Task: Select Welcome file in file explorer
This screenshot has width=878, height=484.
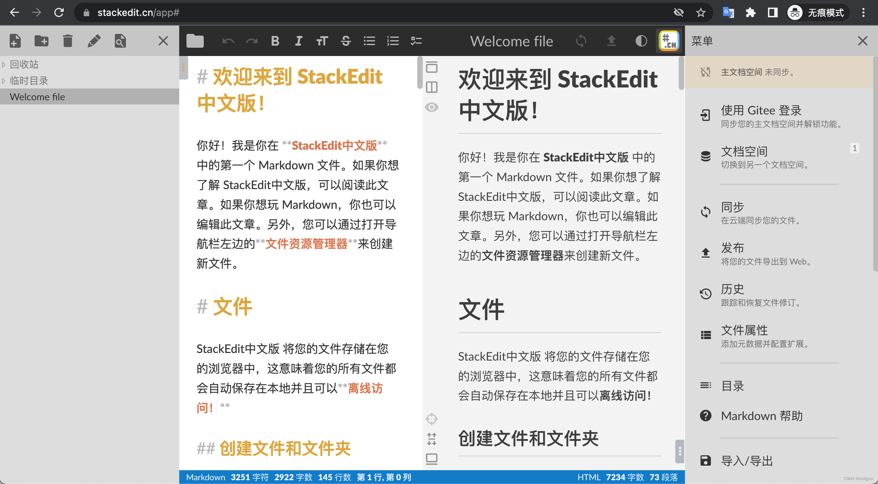Action: pyautogui.click(x=37, y=97)
